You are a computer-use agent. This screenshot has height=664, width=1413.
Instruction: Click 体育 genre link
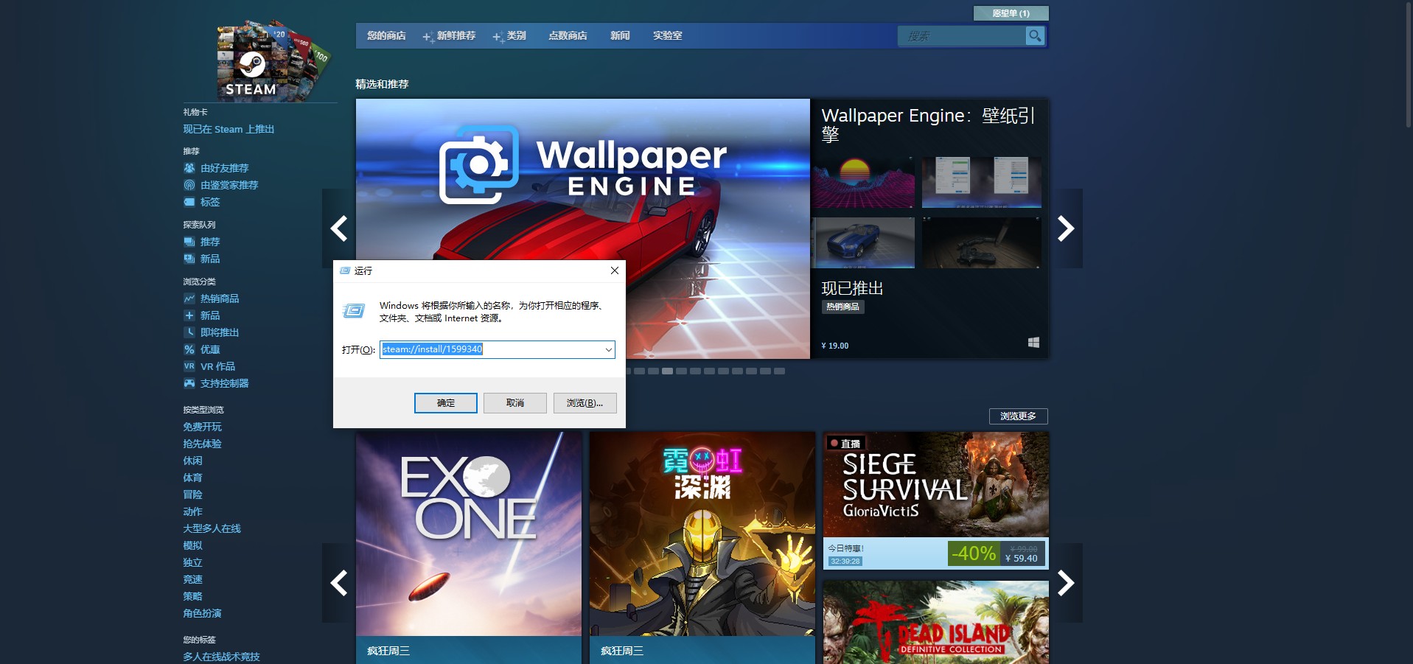click(x=193, y=478)
